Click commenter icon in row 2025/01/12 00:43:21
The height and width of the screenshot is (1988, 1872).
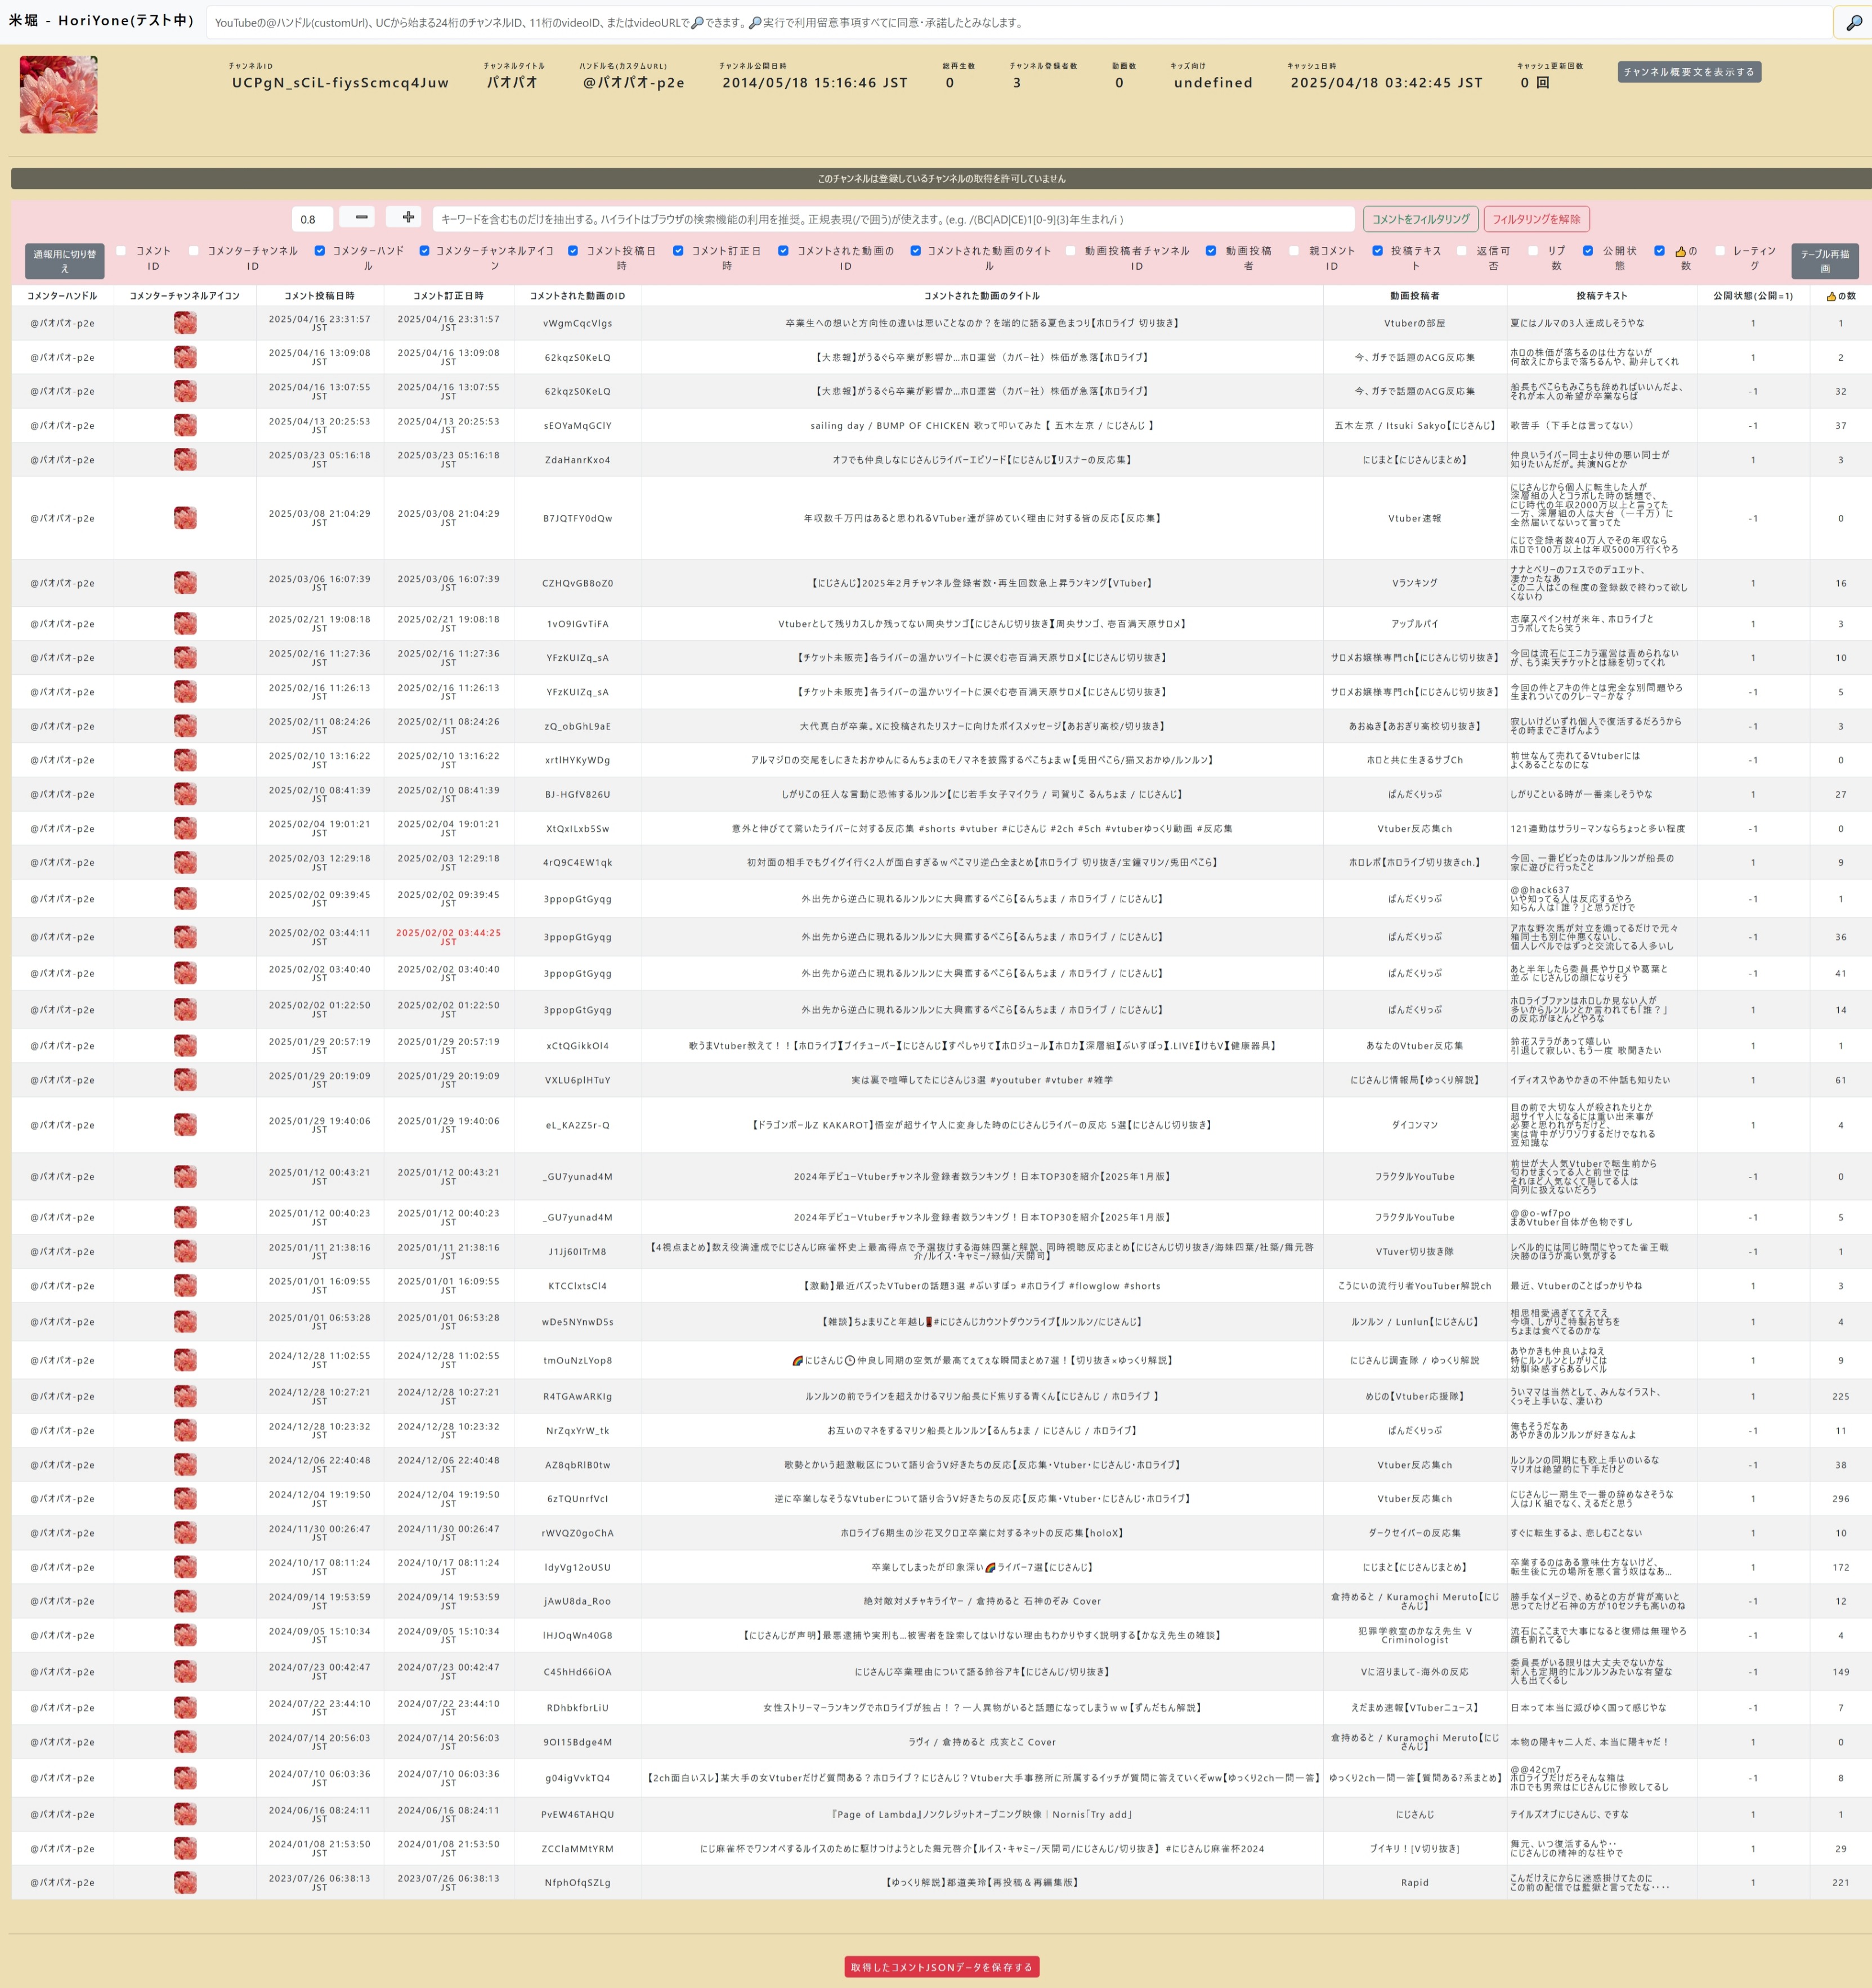click(x=185, y=1177)
